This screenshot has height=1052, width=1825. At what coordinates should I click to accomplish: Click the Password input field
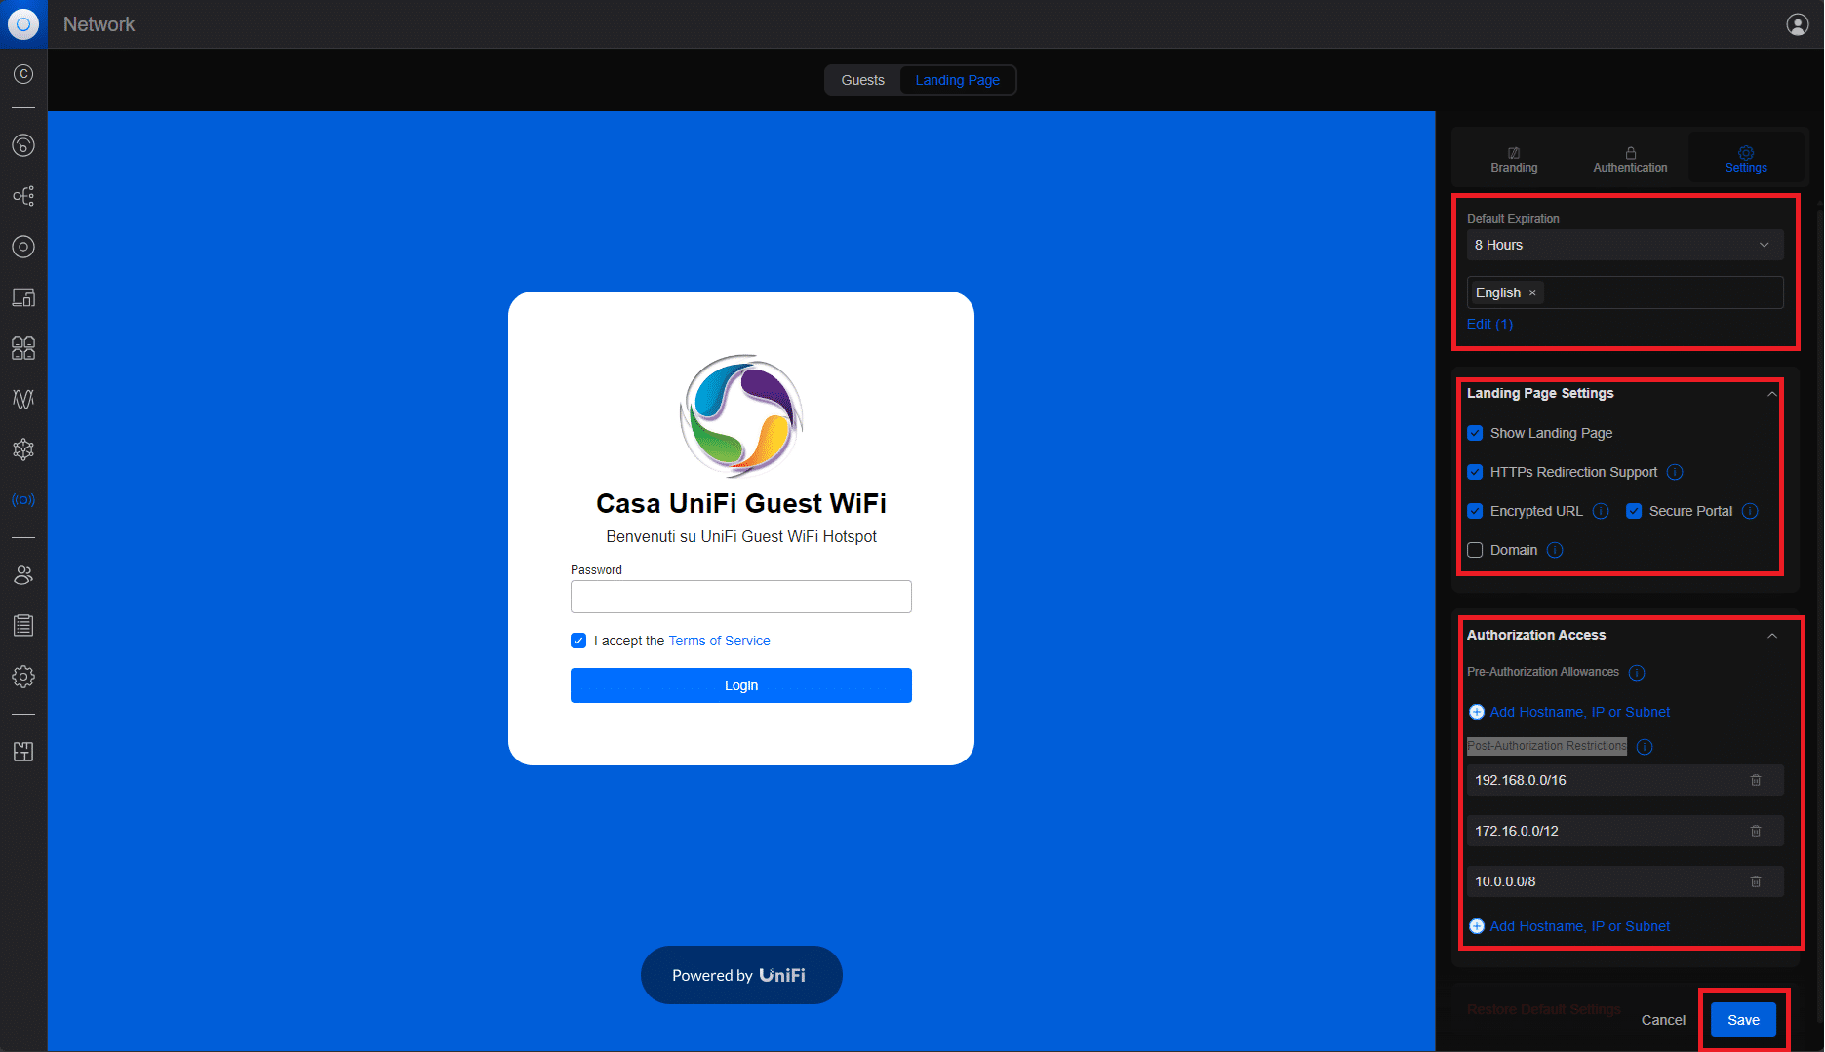[x=741, y=597]
